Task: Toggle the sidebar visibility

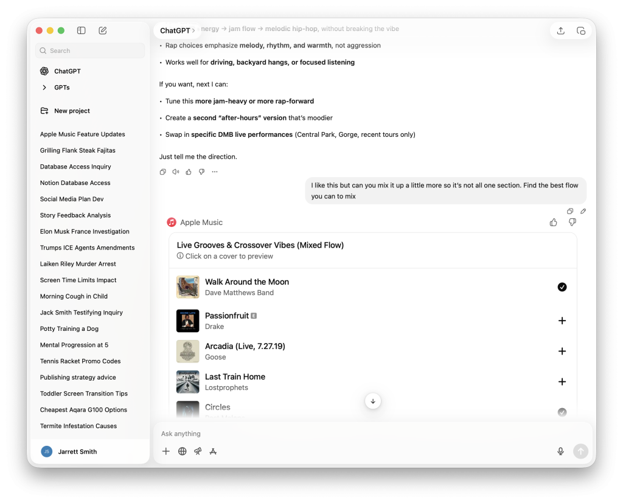Action: pos(81,30)
